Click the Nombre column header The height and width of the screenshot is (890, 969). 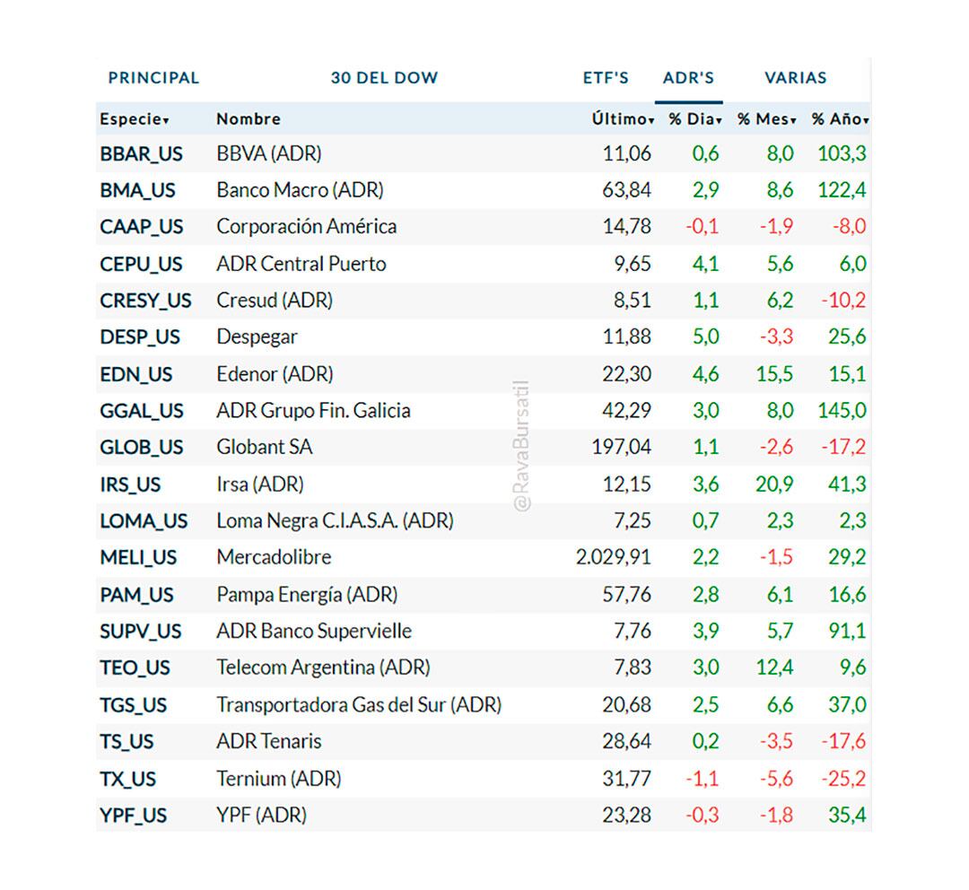(249, 119)
